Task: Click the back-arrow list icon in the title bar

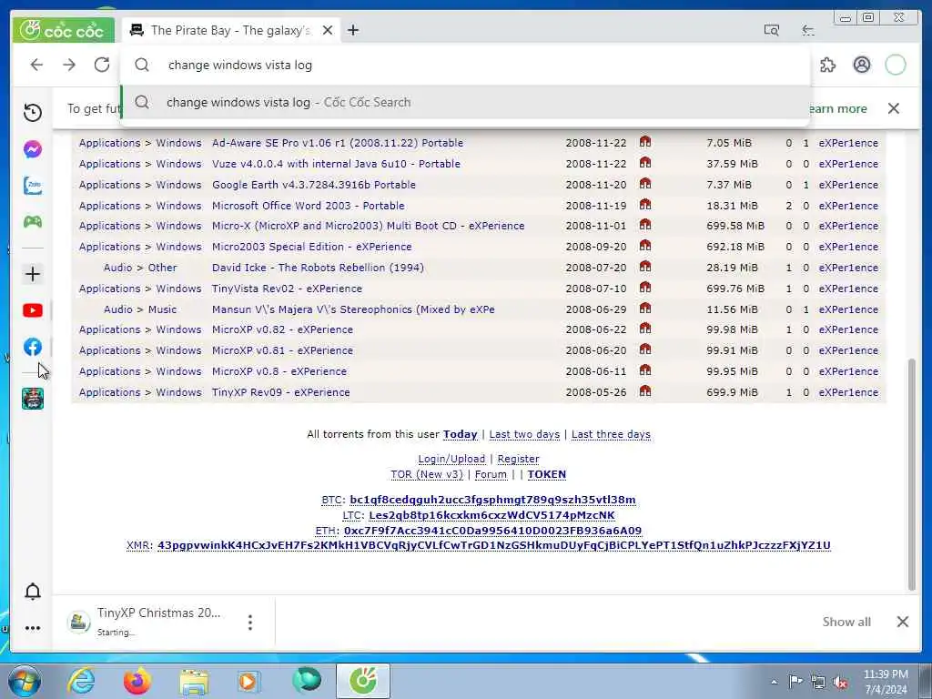Action: pyautogui.click(x=808, y=30)
